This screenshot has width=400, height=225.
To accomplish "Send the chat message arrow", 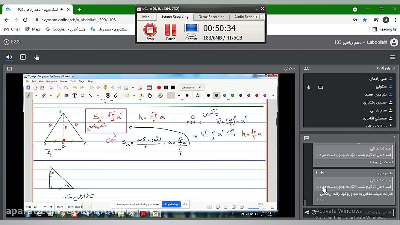I will [x=307, y=212].
